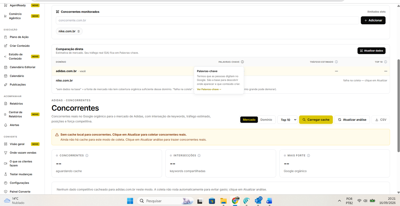Show hidden system tray icons chevron
Viewport: 400px width, 206px height.
coord(339,201)
